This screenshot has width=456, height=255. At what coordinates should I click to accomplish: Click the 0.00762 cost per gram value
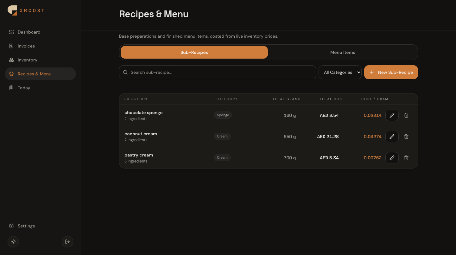pyautogui.click(x=373, y=158)
